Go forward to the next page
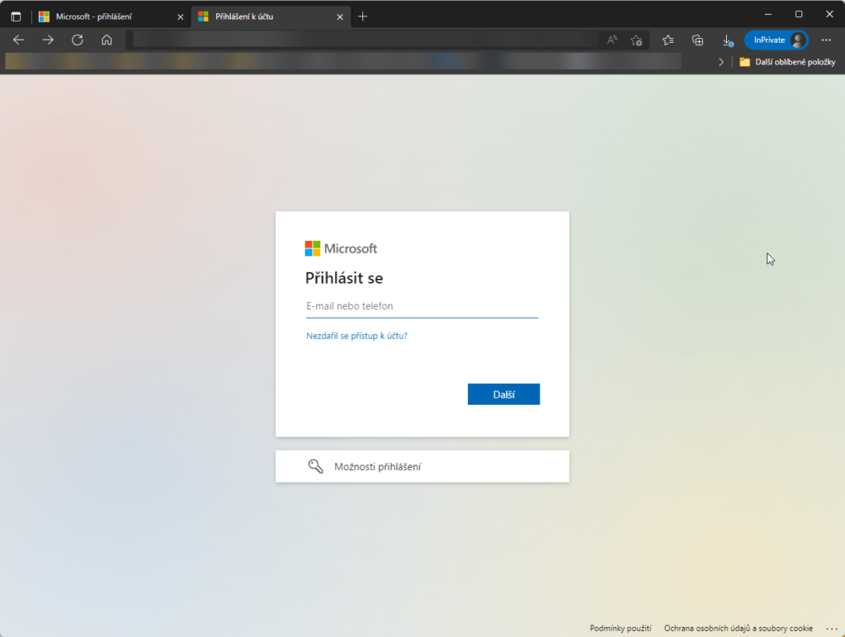The height and width of the screenshot is (637, 845). (48, 40)
